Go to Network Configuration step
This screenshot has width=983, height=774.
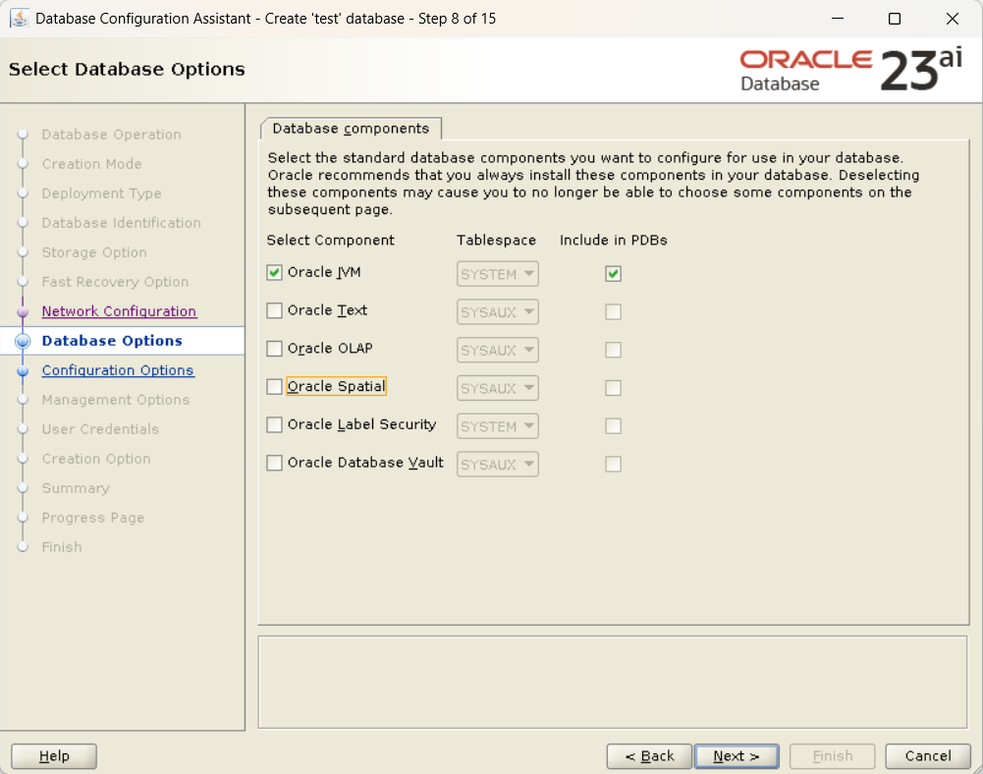tap(119, 311)
